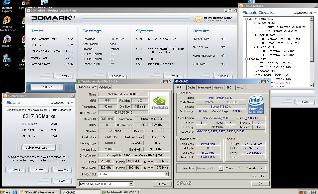Screen dimensions: 318x194
Task: Click the up arrow of Result Details scrollbar
Action: pos(312,19)
